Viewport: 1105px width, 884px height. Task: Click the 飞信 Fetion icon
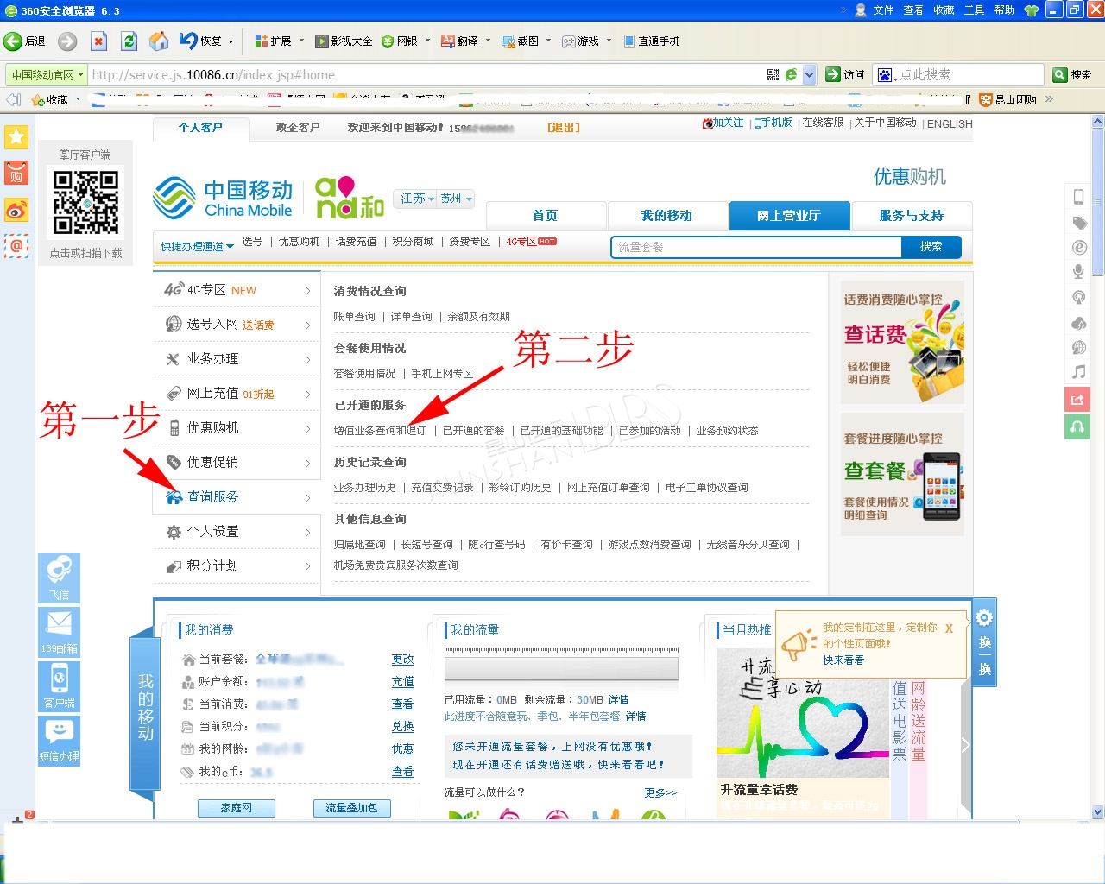59,578
